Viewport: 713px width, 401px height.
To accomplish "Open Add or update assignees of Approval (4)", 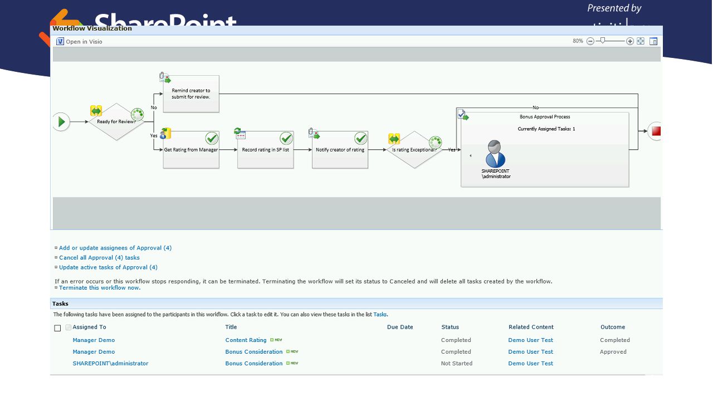I will tap(115, 248).
